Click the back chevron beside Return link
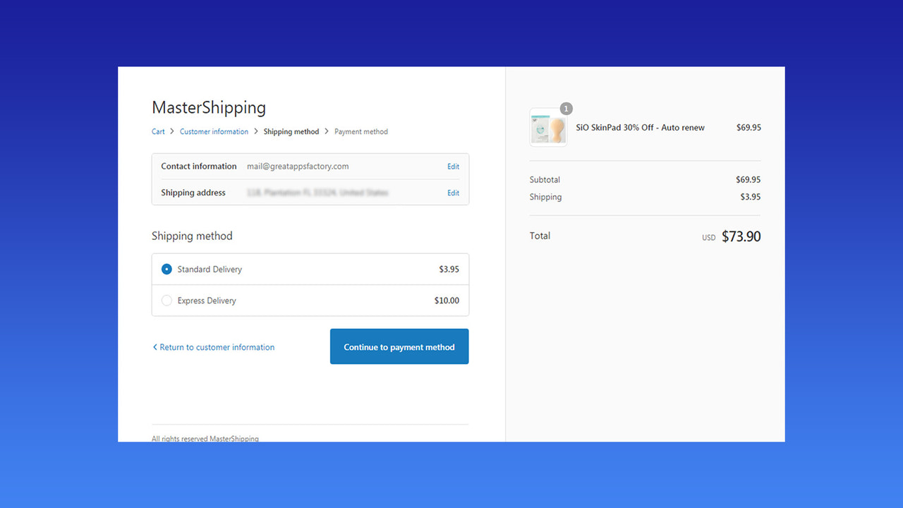Viewport: 903px width, 508px height. tap(155, 346)
